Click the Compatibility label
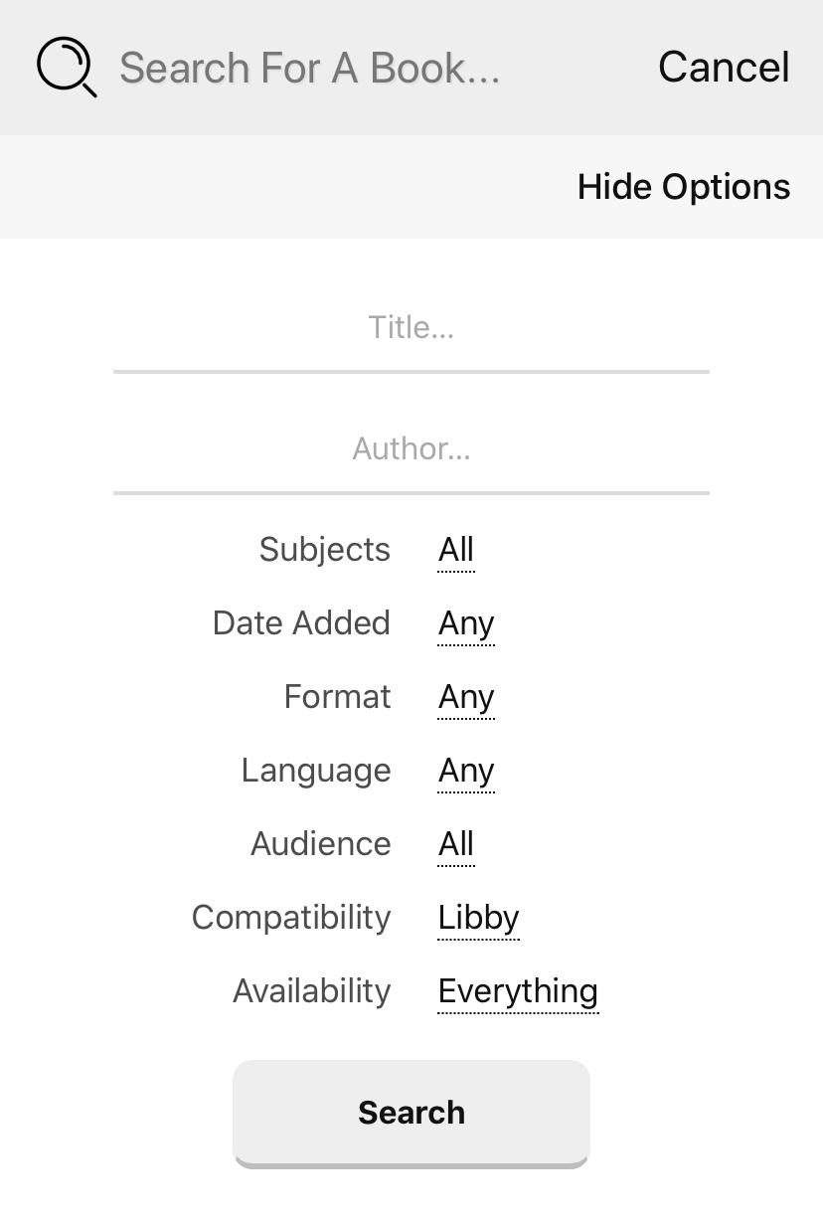The image size is (823, 1225). point(291,918)
